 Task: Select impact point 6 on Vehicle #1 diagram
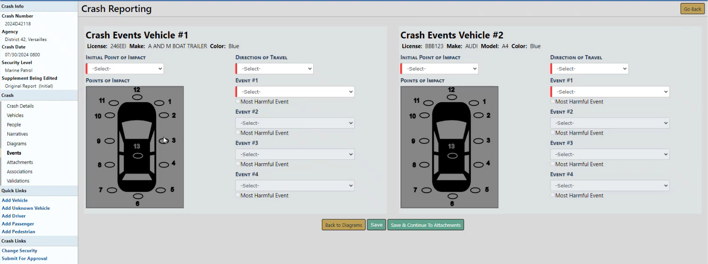[x=138, y=196]
